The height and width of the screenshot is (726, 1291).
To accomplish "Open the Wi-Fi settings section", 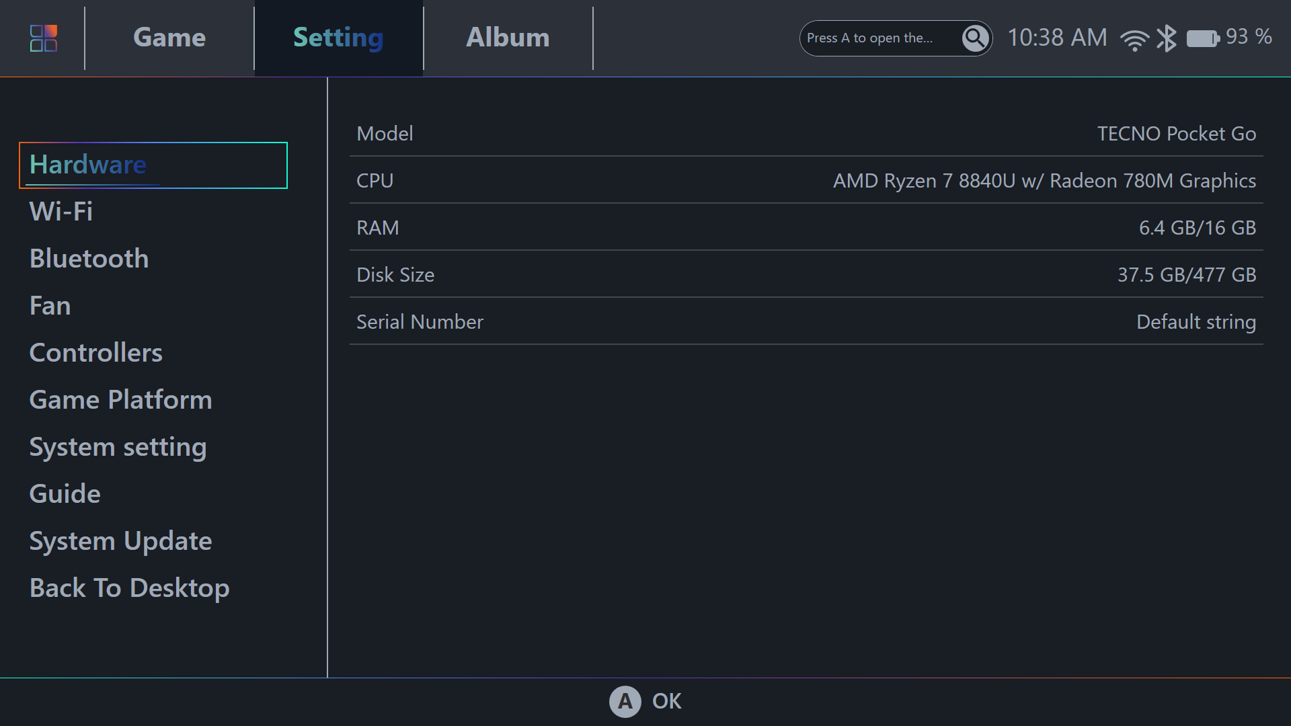I will pyautogui.click(x=61, y=212).
